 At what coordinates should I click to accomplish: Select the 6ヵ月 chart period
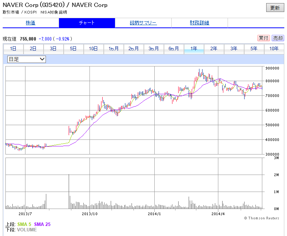[x=174, y=49]
